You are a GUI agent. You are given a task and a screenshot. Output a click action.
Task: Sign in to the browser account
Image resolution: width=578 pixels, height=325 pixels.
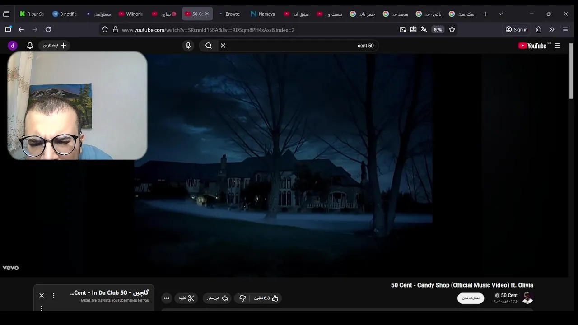pos(517,29)
